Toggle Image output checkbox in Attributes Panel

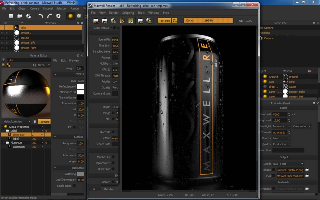(274, 170)
